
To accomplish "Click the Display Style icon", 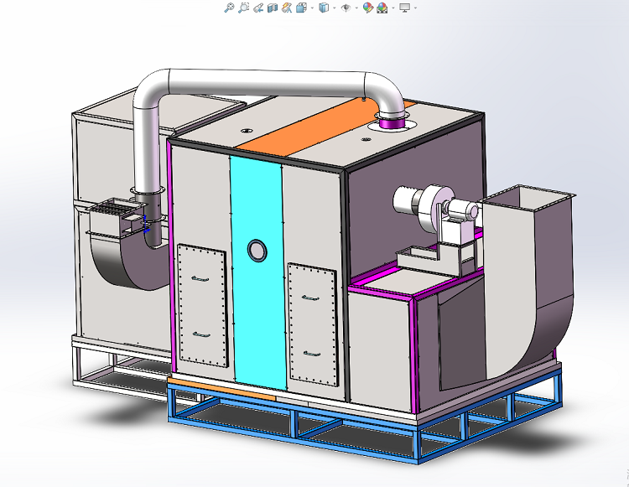I will pos(324,8).
